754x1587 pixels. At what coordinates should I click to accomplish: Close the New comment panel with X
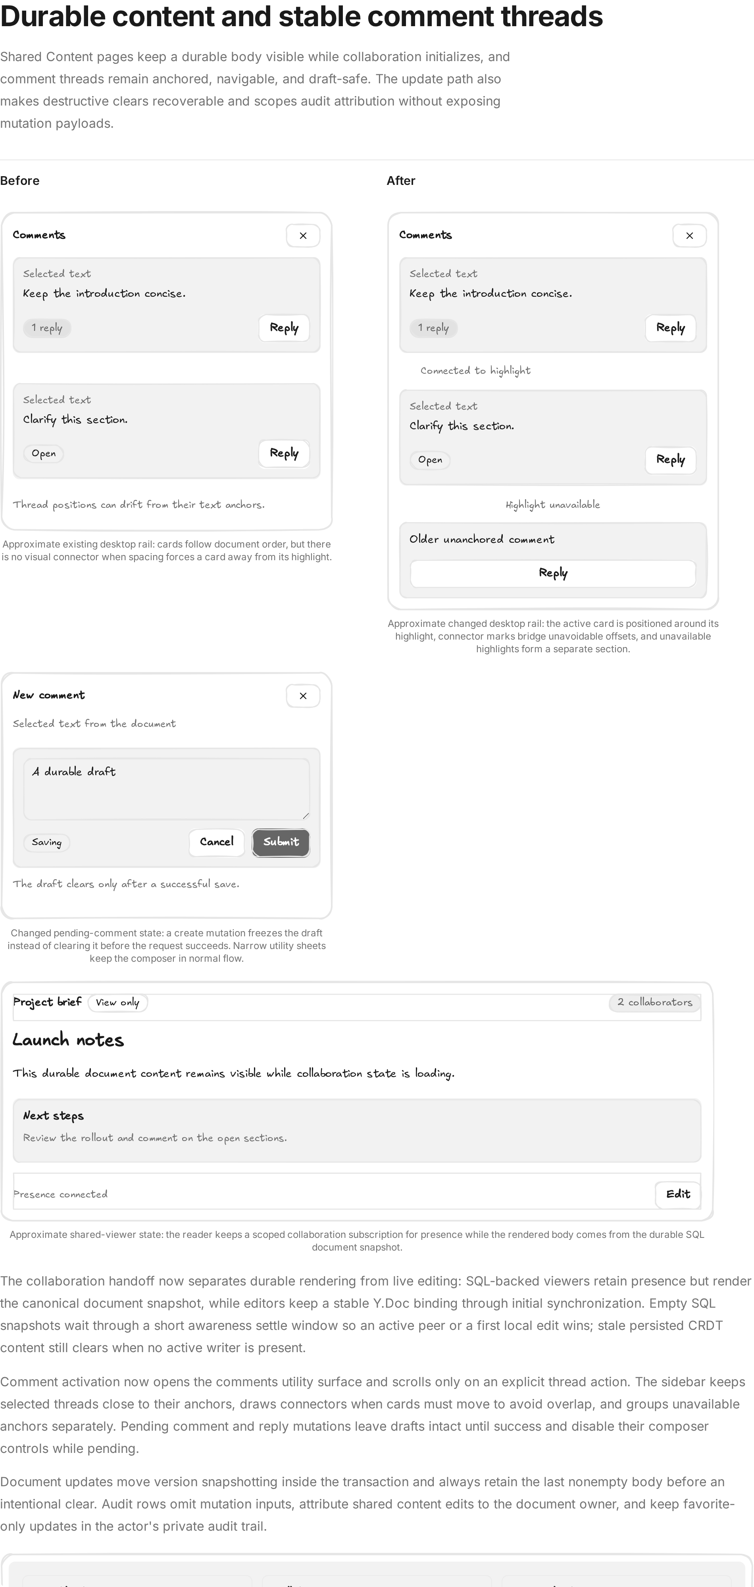click(x=303, y=696)
